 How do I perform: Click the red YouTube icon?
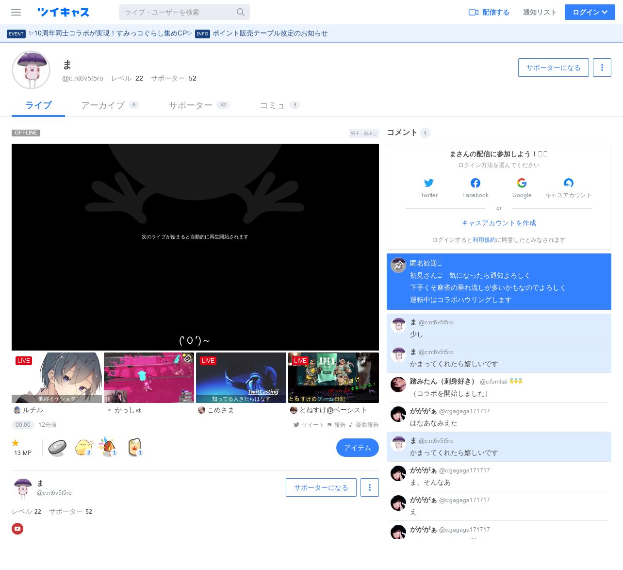point(17,529)
